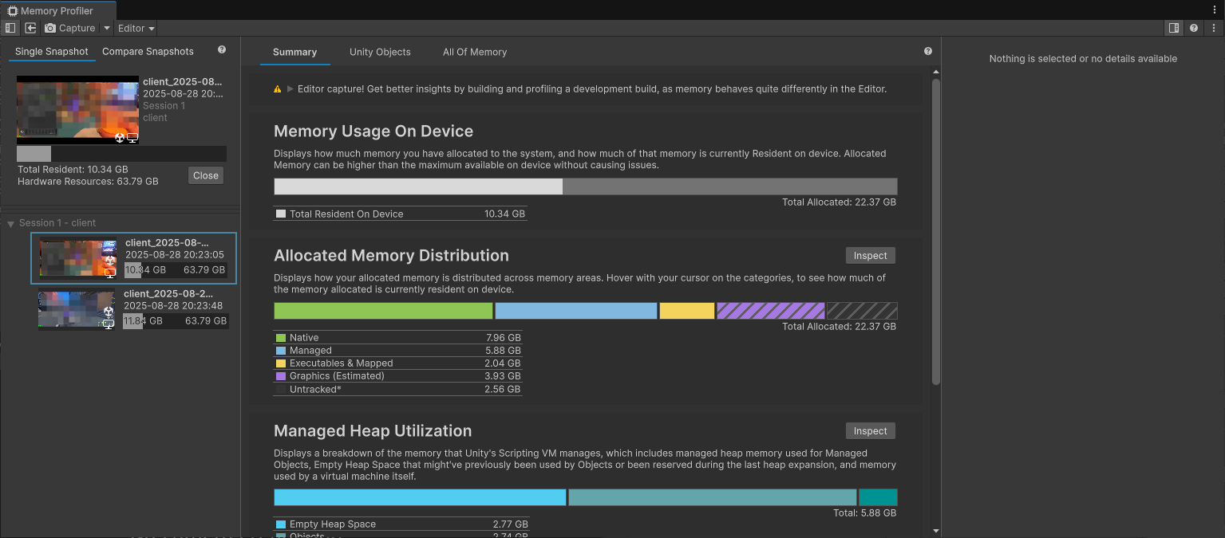
Task: Open the Unity Objects tab
Action: [x=380, y=52]
